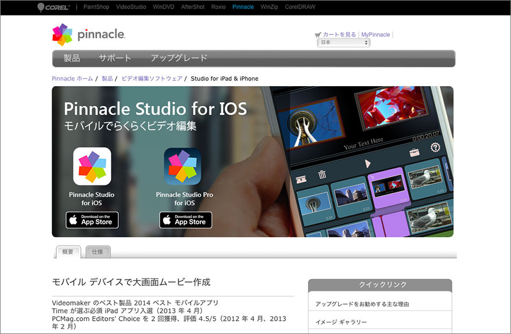
Task: Click Pinnacle ホーム breadcrumb
Action: pyautogui.click(x=72, y=79)
